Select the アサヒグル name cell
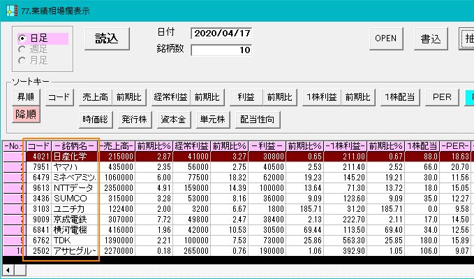 pos(75,251)
